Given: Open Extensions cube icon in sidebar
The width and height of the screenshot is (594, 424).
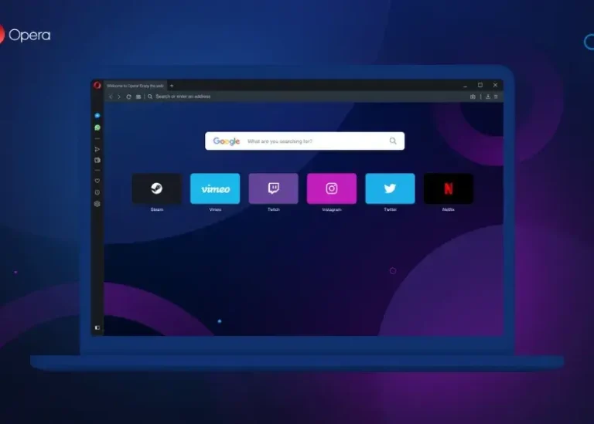Looking at the screenshot, I should (x=97, y=204).
